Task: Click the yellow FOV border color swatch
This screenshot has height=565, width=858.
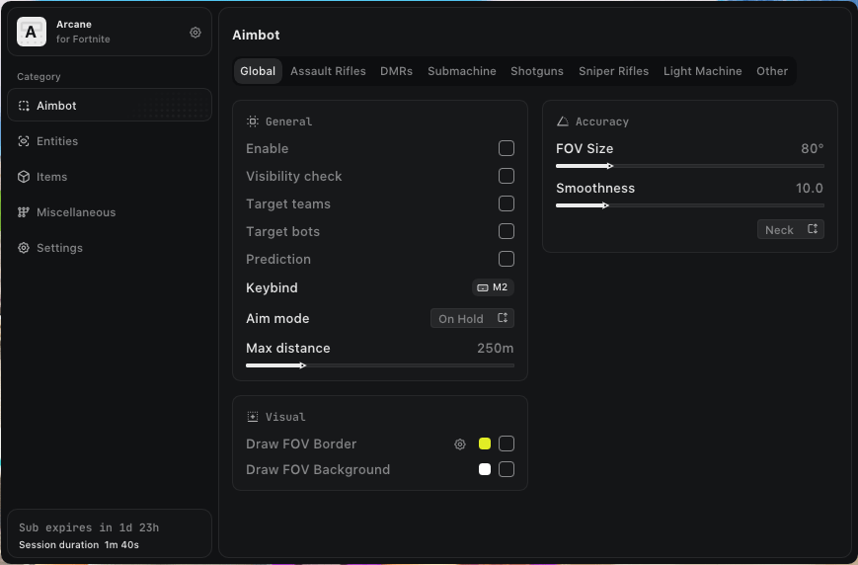Action: click(485, 444)
